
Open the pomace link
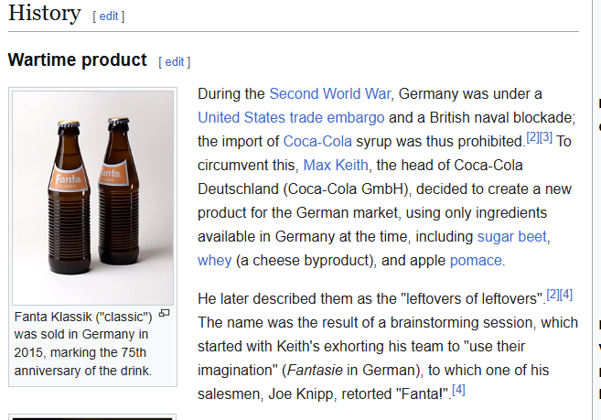click(x=476, y=261)
